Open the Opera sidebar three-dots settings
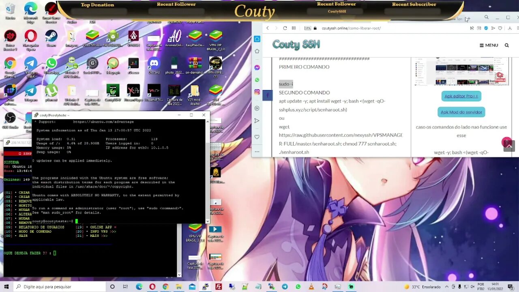The image size is (519, 292). coord(257,151)
